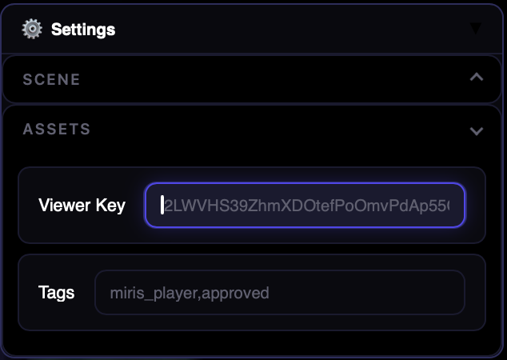
Task: Click into the Tags input field
Action: coord(280,293)
